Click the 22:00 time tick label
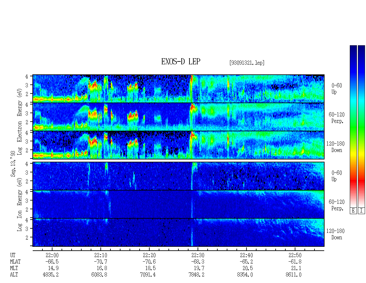Image resolution: width=366 pixels, height=283 pixels. click(x=52, y=255)
